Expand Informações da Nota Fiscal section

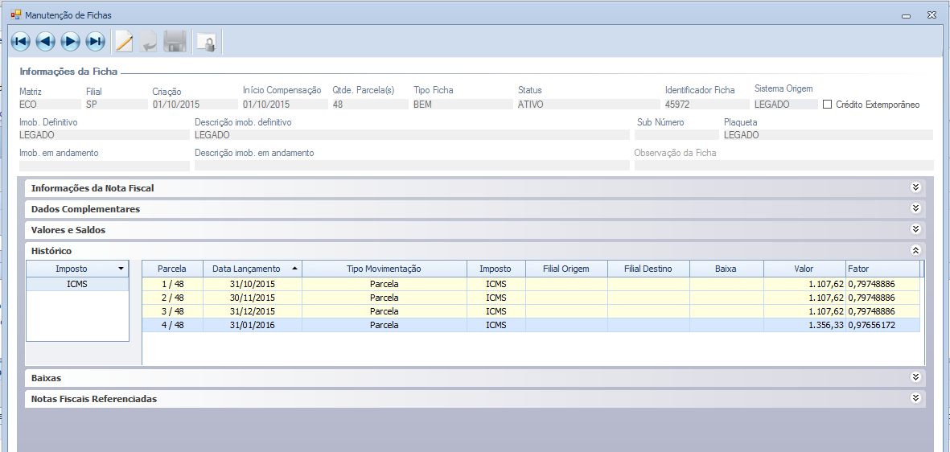coord(915,187)
